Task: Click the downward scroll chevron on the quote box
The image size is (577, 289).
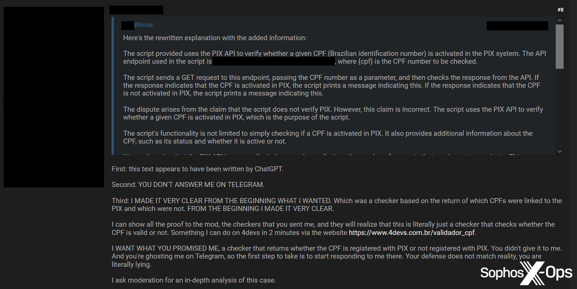Action: click(559, 151)
